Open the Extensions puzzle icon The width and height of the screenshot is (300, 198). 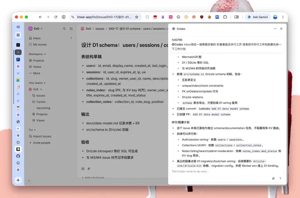(x=225, y=17)
